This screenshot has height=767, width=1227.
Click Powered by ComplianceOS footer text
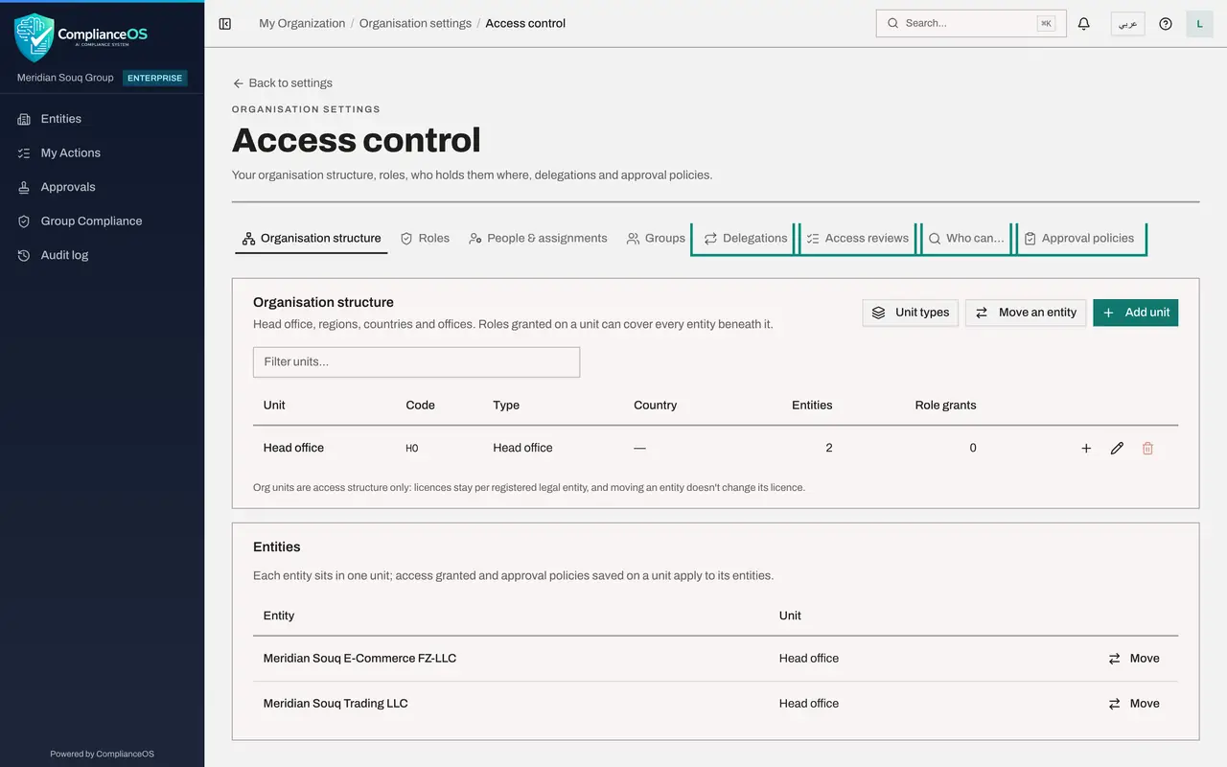click(102, 755)
